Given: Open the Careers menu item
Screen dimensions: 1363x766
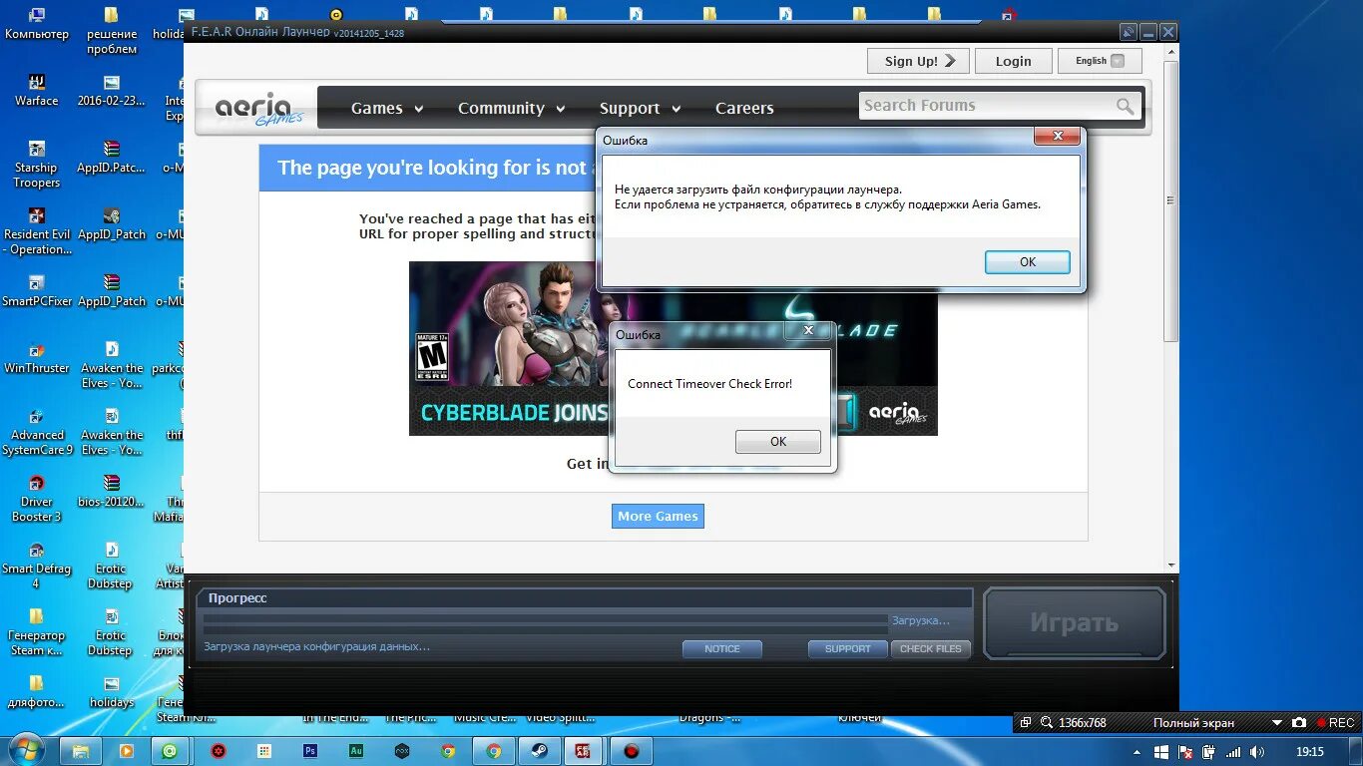Looking at the screenshot, I should 744,108.
